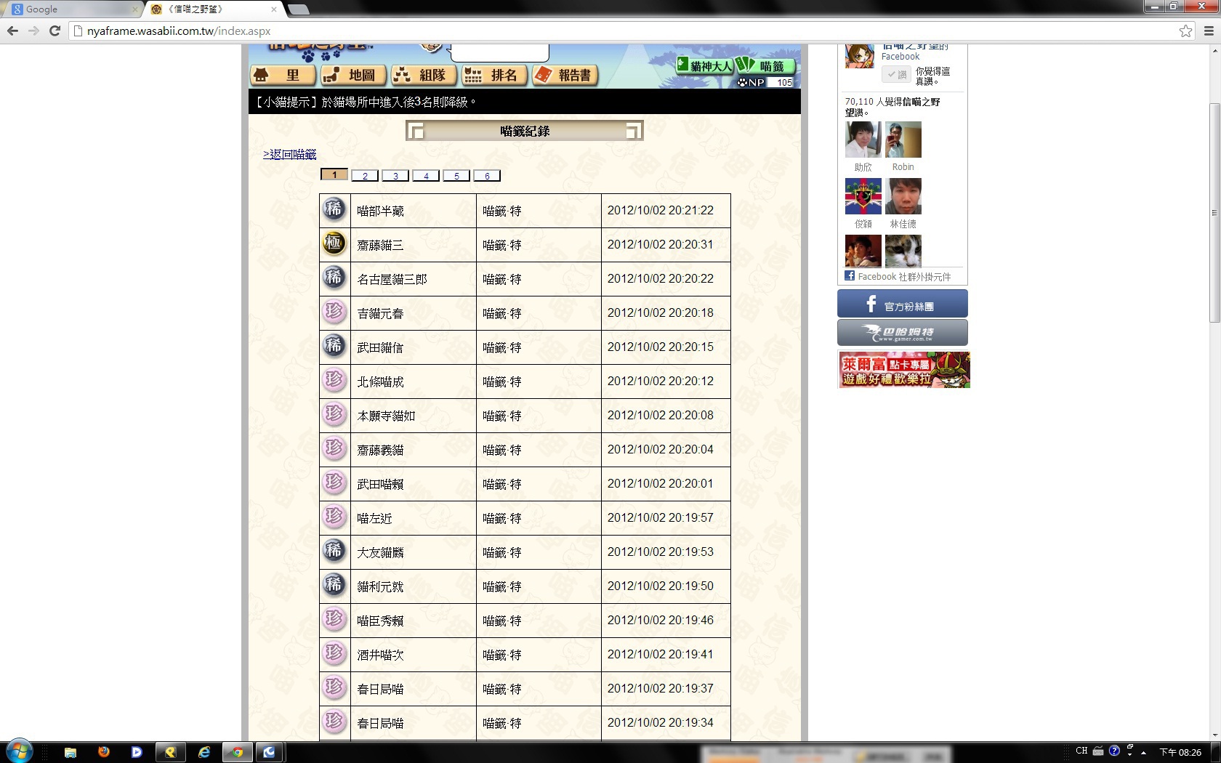Click the Chrome icon in the taskbar

tap(238, 752)
